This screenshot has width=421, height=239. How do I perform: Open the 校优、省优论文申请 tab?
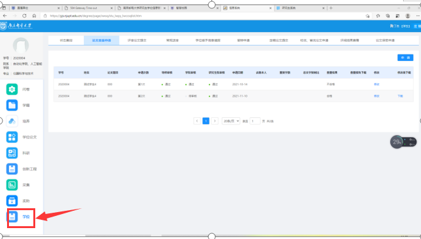[314, 40]
